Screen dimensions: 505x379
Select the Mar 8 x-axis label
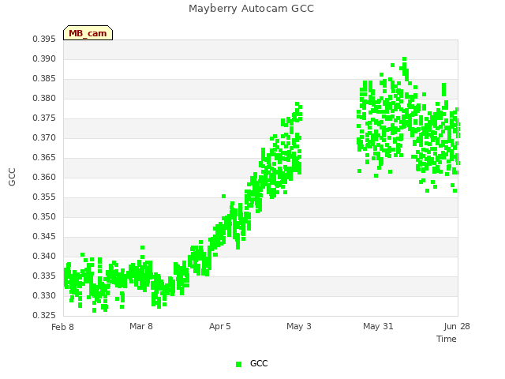[x=141, y=326]
